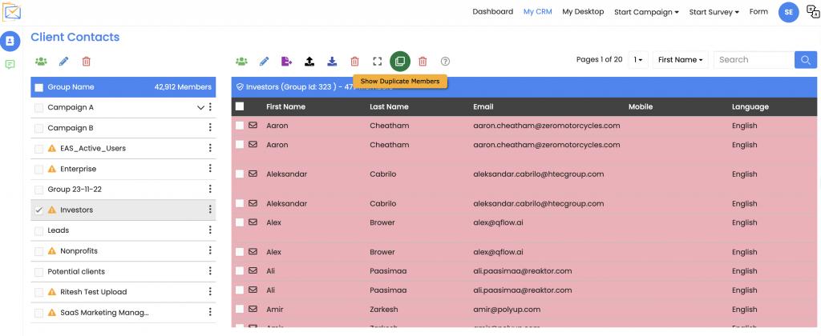The height and width of the screenshot is (336, 821).
Task: Open the Start Campaign menu
Action: click(646, 12)
